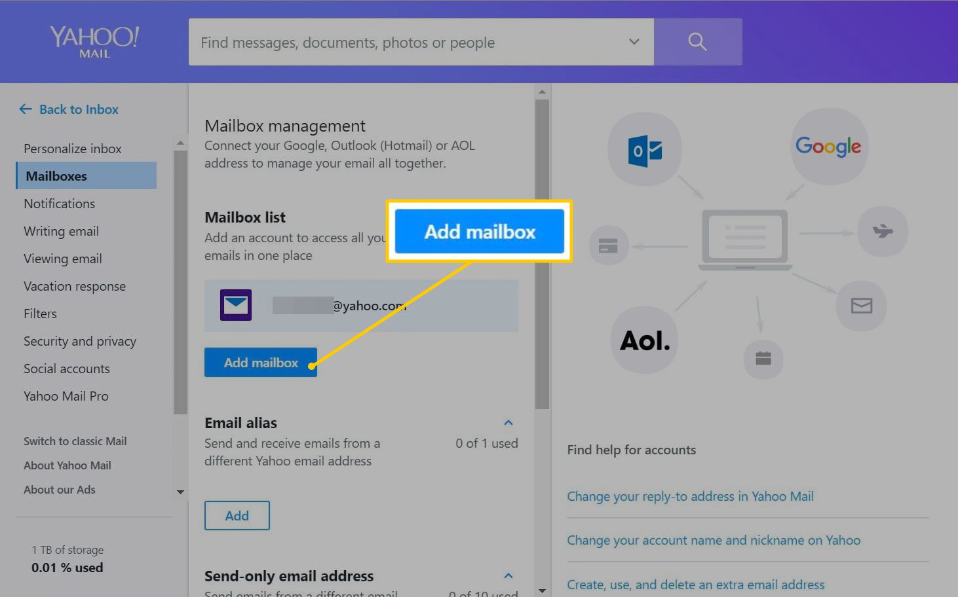Image resolution: width=958 pixels, height=597 pixels.
Task: Click the 'Mailbox list' heading
Action: pos(245,217)
